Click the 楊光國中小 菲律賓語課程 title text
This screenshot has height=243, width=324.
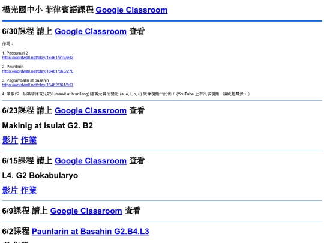point(48,10)
